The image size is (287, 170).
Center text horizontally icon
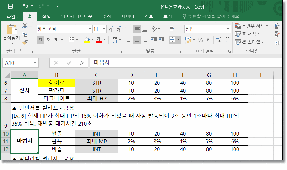(x=137, y=40)
